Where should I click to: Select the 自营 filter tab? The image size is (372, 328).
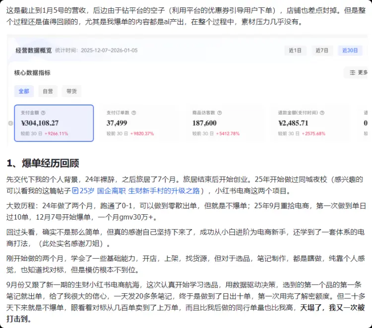click(48, 91)
